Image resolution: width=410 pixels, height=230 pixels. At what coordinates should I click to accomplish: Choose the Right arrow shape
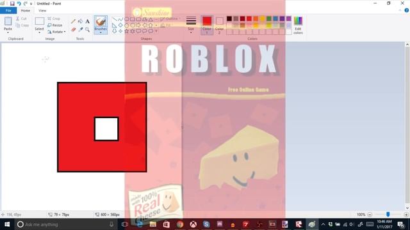(x=138, y=26)
